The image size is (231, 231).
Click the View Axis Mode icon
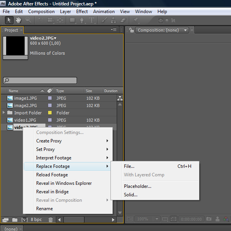coord(173,20)
